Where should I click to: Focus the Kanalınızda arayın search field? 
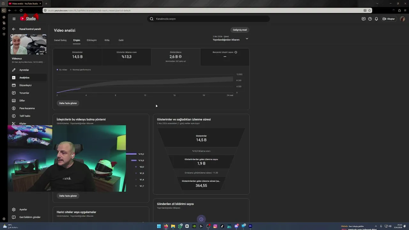[x=211, y=19]
